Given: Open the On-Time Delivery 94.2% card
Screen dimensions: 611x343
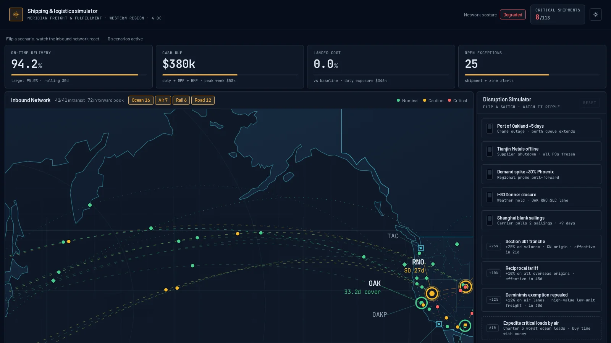Looking at the screenshot, I should (x=79, y=67).
